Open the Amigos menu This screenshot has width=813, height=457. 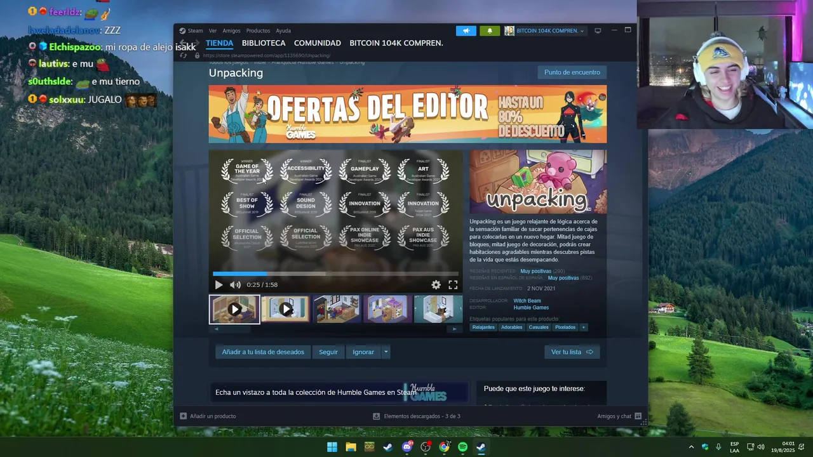point(232,30)
